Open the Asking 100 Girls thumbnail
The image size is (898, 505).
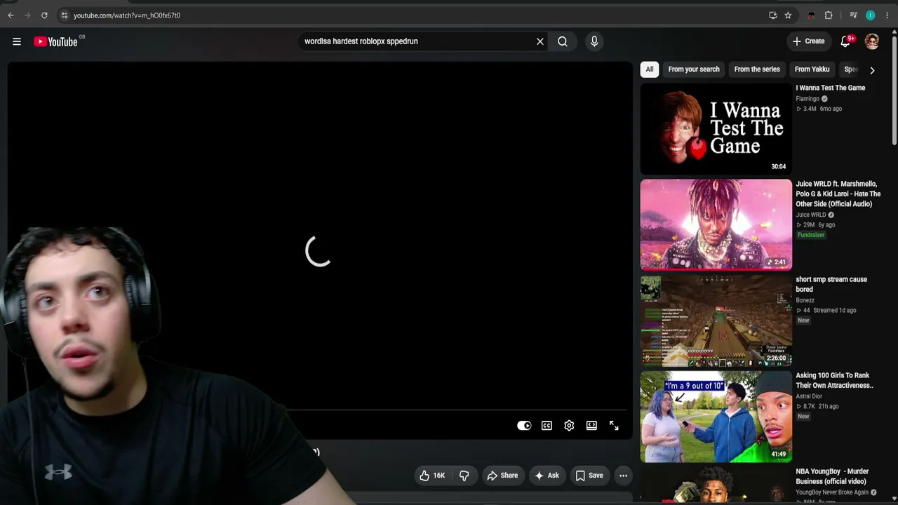[x=716, y=417]
